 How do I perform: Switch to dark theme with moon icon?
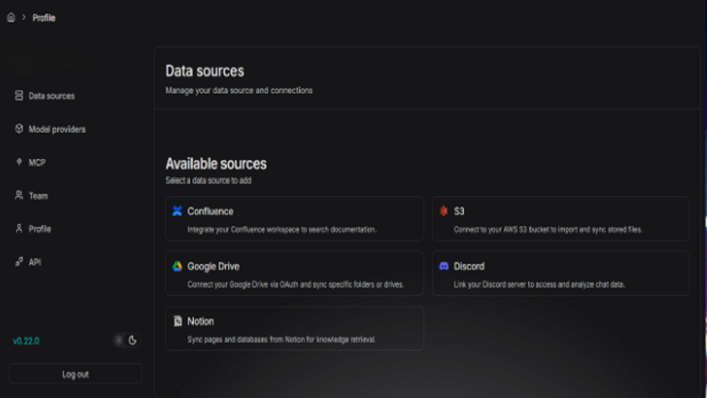(x=133, y=341)
